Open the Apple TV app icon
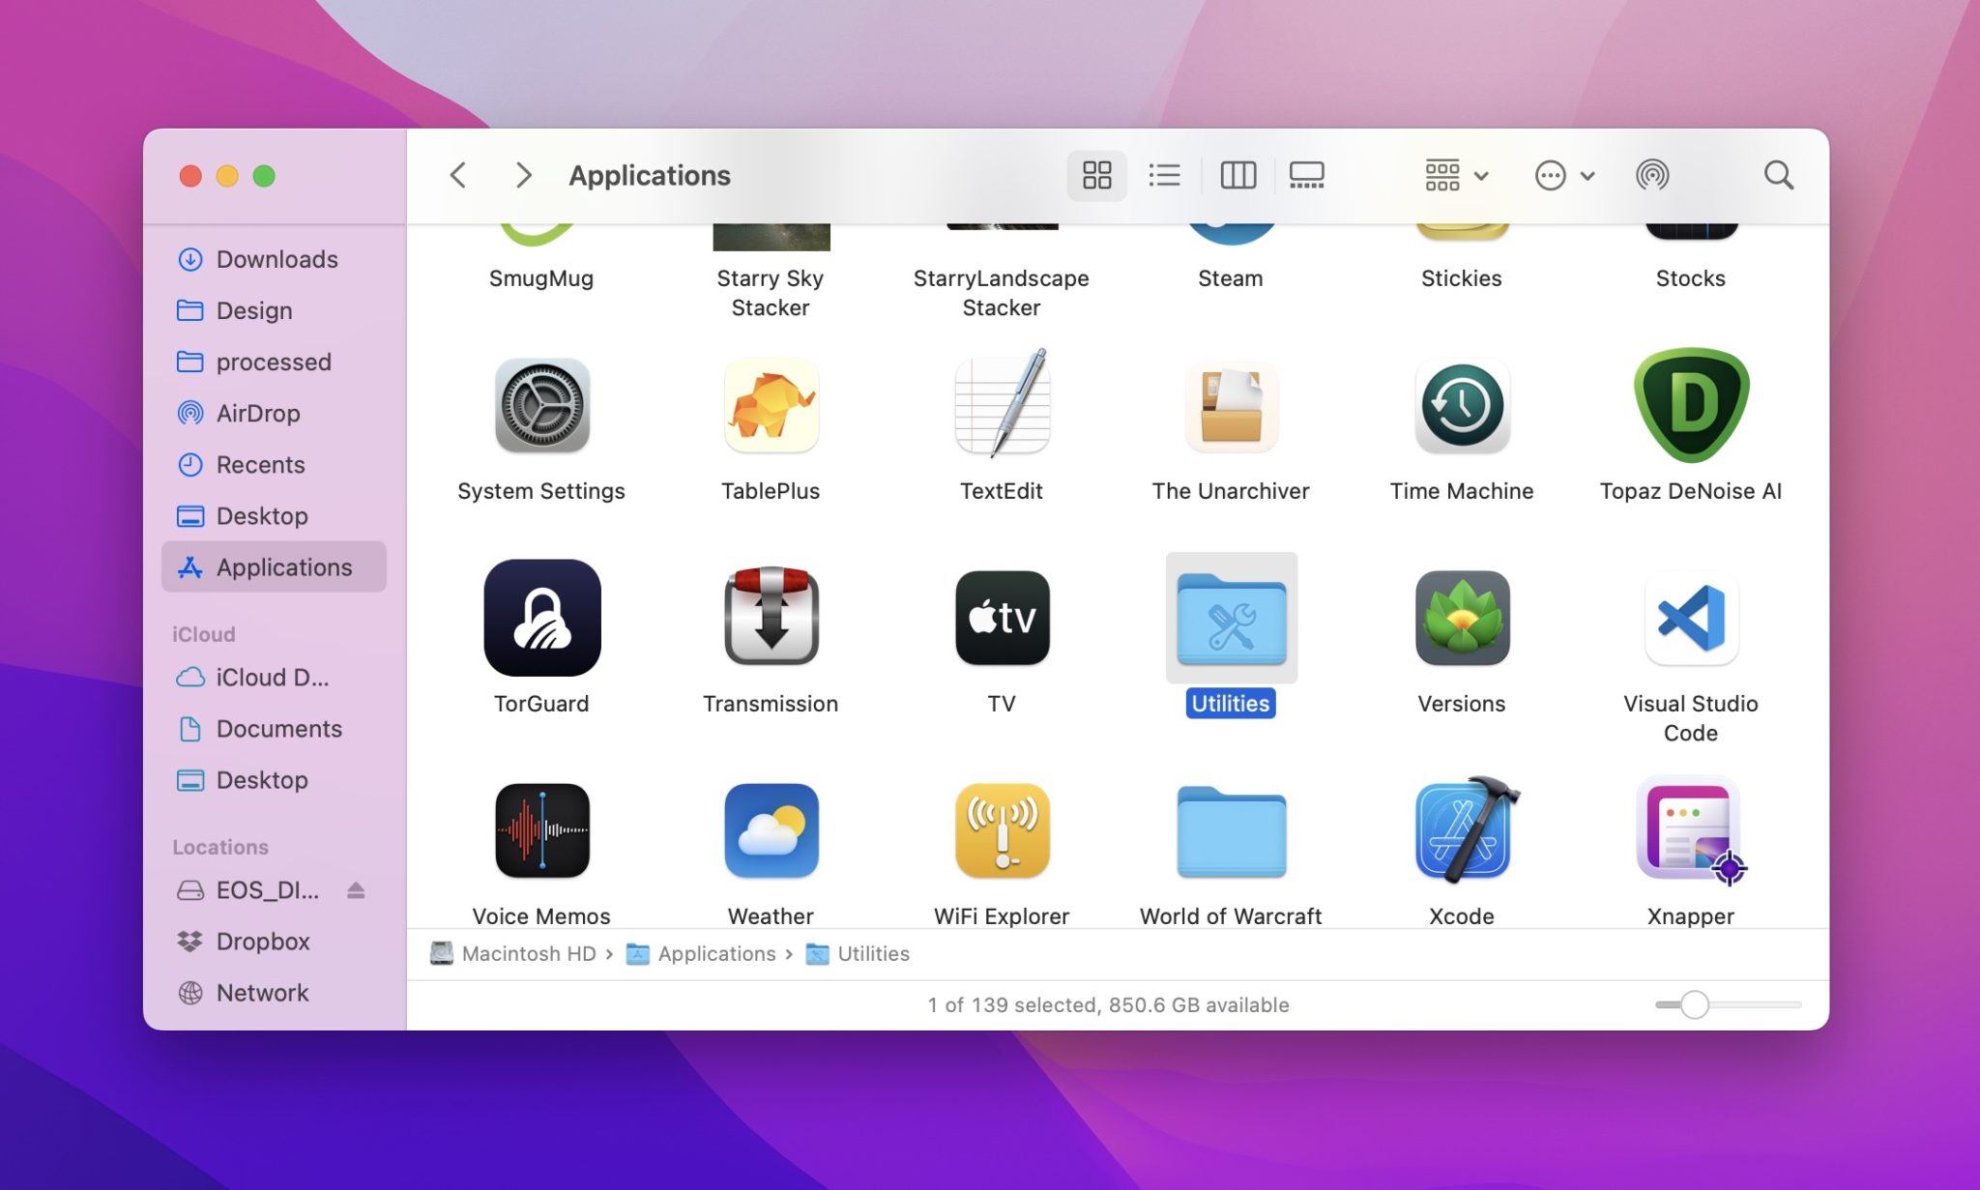This screenshot has height=1190, width=1980. [x=1002, y=618]
